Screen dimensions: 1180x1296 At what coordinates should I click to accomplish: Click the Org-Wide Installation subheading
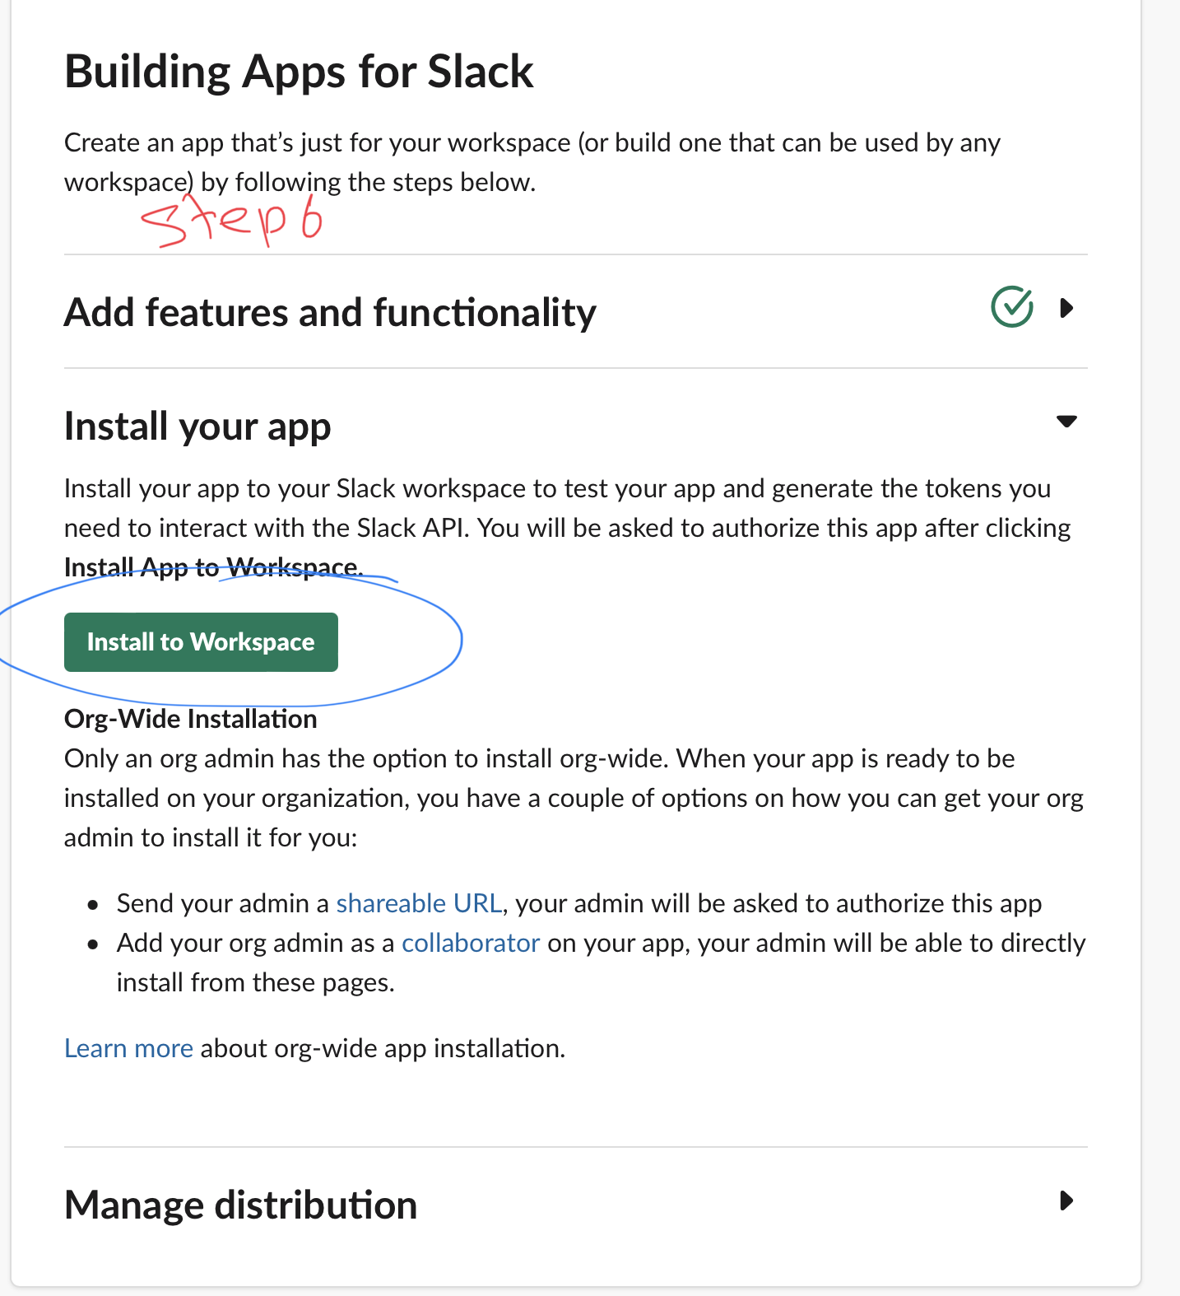[x=190, y=719]
